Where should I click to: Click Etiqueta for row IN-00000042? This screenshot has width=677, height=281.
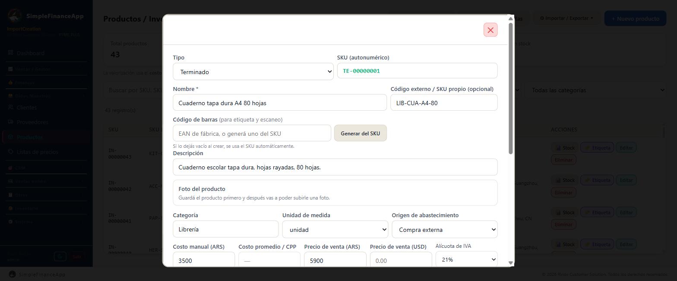(x=597, y=180)
